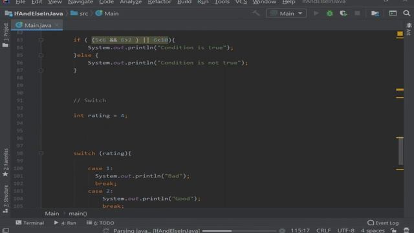This screenshot has height=233, width=414.
Task: Open the Structure tool window
Action: click(6, 199)
